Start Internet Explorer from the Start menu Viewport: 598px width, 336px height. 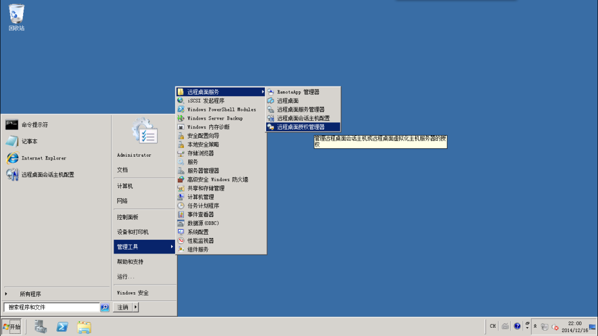(x=57, y=158)
